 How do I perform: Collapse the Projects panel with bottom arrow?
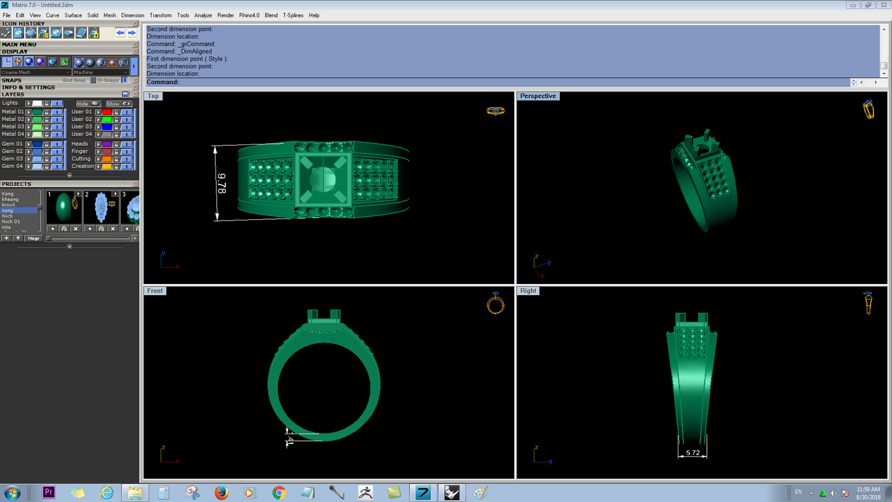click(x=70, y=247)
